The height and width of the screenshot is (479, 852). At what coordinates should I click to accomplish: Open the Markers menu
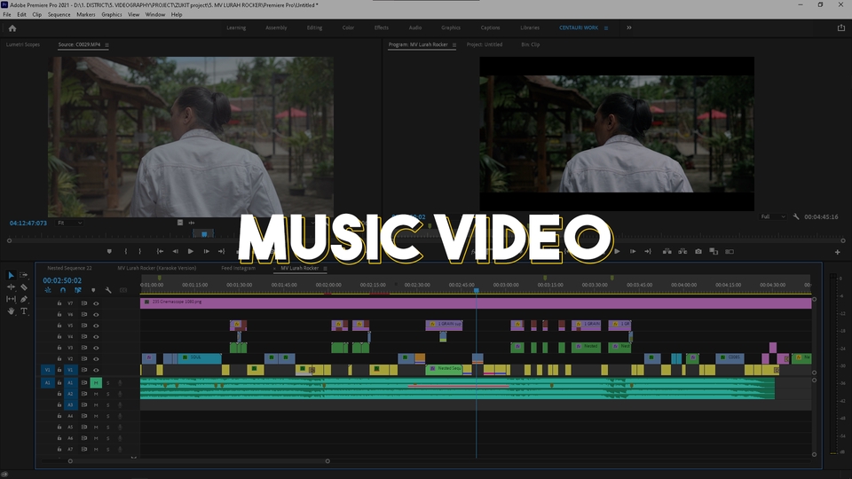(x=85, y=15)
